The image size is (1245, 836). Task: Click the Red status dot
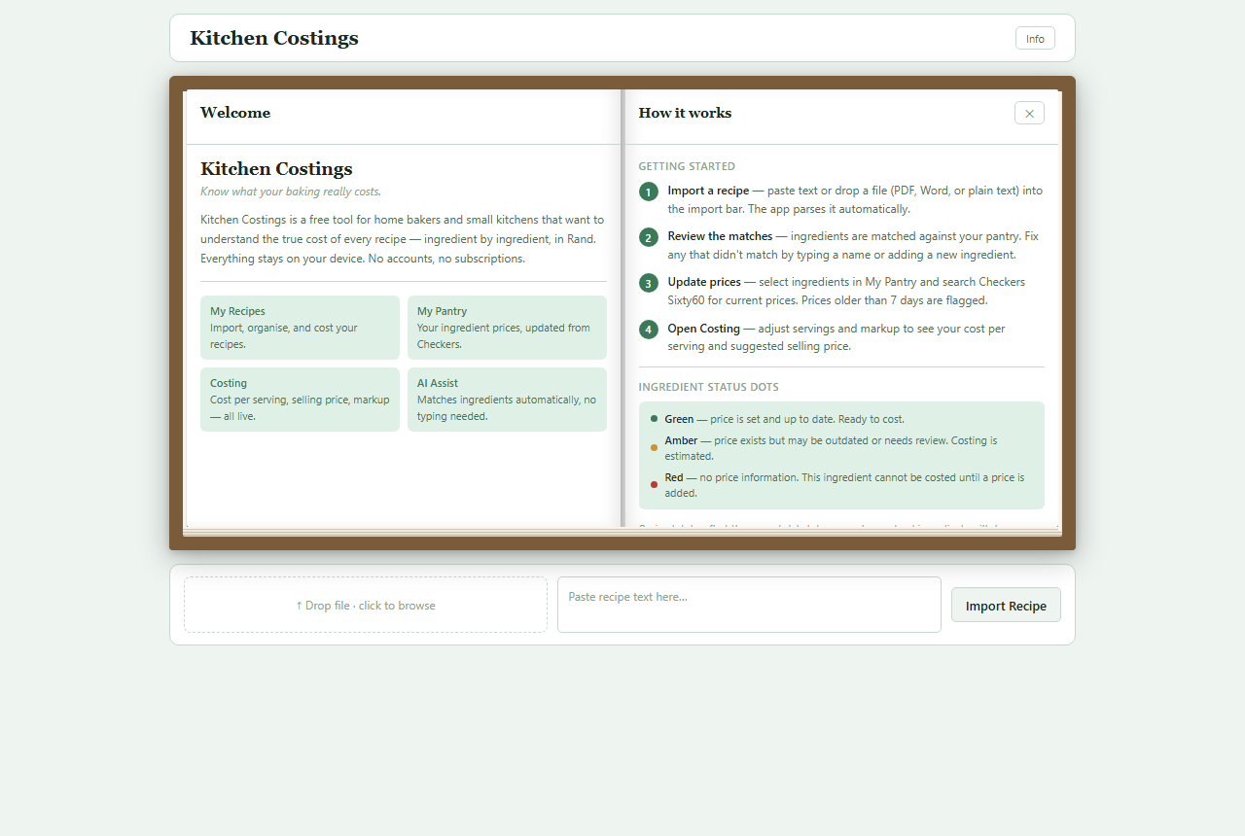(x=654, y=484)
